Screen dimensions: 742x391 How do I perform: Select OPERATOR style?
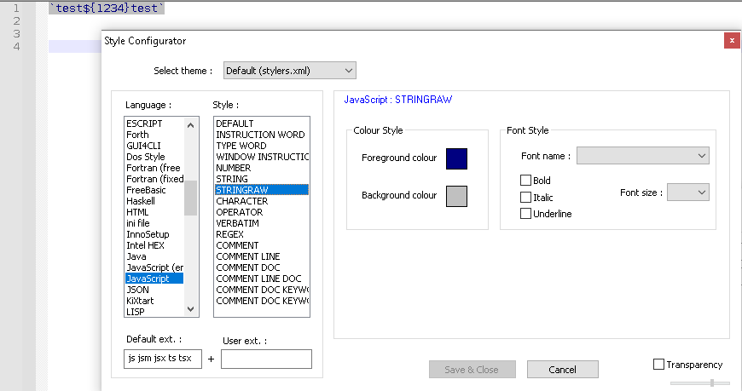click(x=262, y=212)
